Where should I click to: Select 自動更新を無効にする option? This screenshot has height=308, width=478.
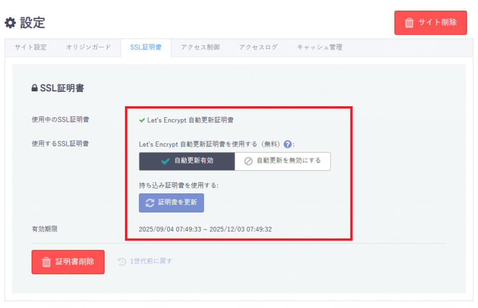[x=282, y=161]
